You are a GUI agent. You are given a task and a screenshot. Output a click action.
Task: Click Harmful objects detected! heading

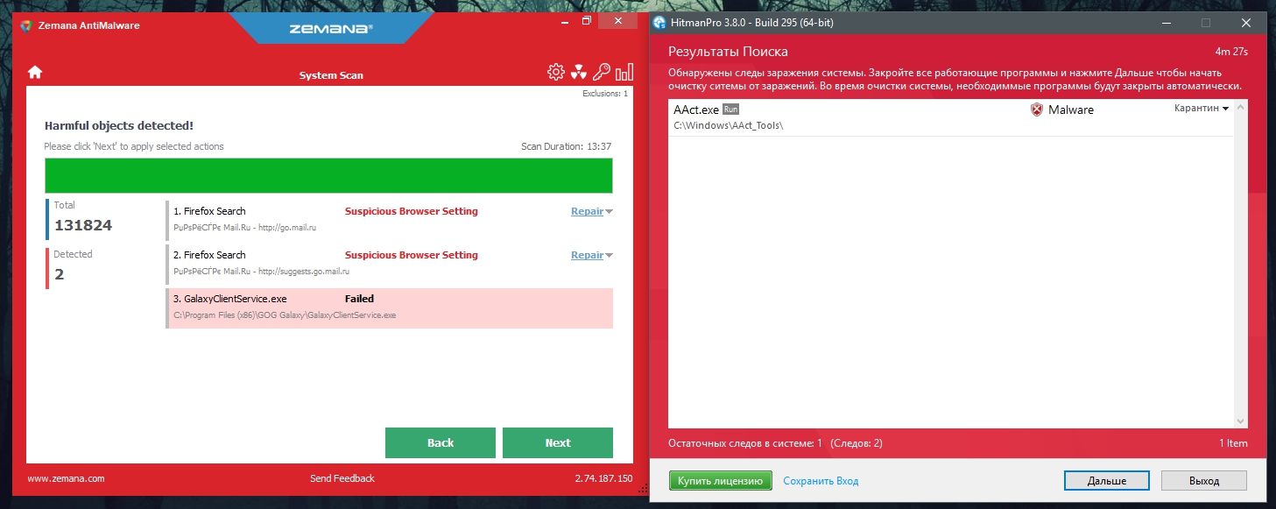(x=119, y=125)
